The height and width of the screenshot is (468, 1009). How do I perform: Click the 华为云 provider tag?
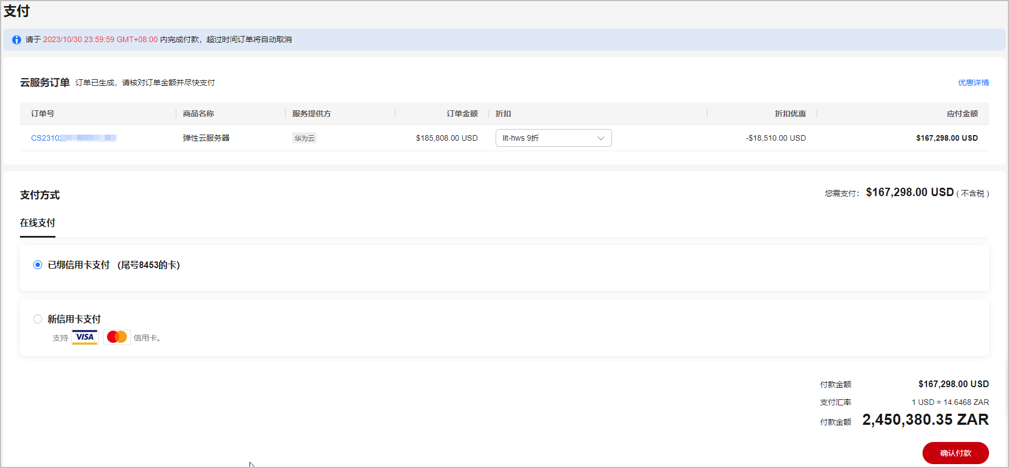point(304,138)
